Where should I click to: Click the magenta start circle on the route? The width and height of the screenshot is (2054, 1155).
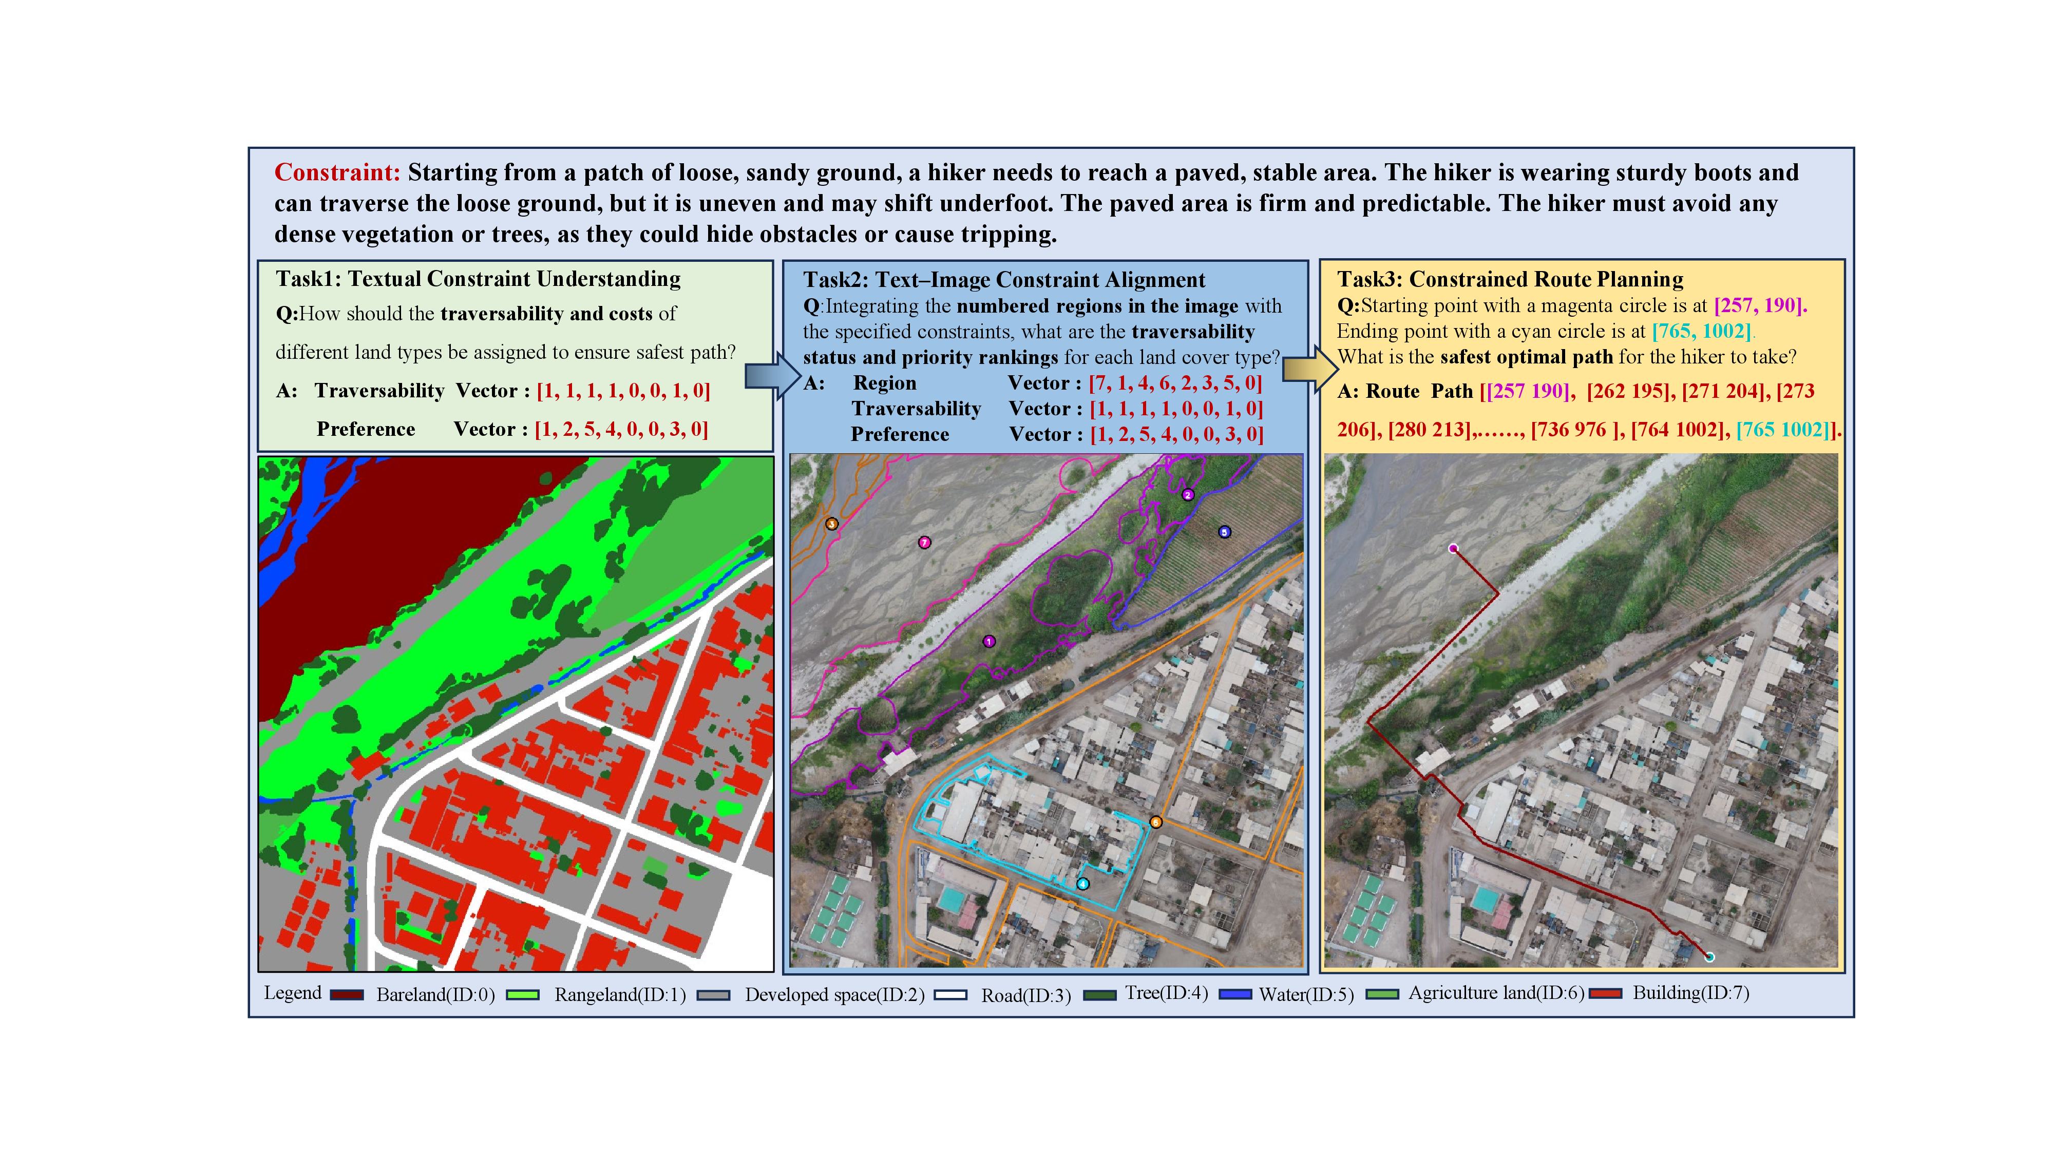click(1453, 548)
